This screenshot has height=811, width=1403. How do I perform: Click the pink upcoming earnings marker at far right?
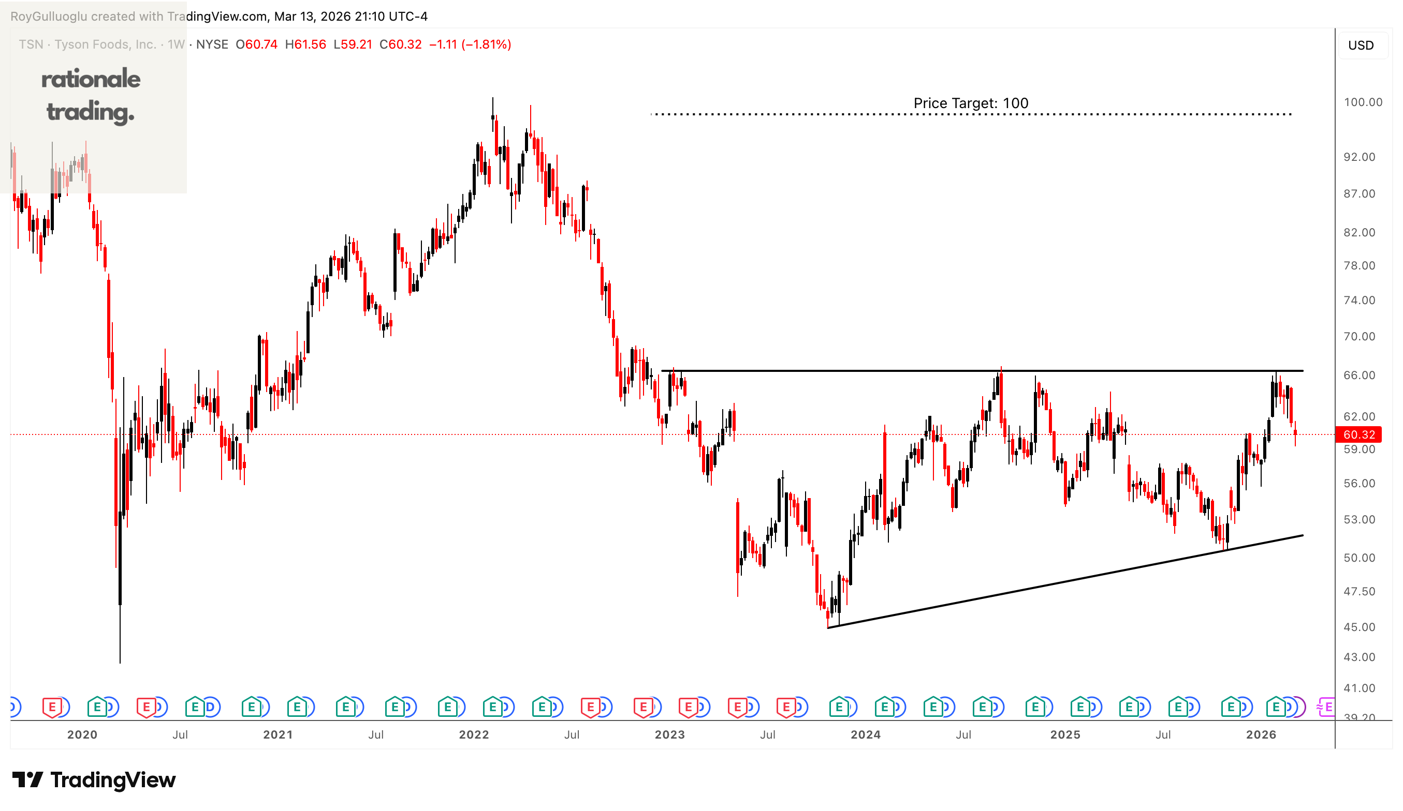click(x=1327, y=708)
